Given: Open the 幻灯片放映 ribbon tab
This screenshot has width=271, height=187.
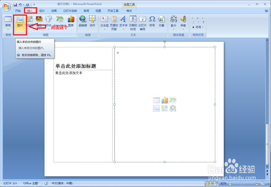Looking at the screenshot, I should click(70, 11).
